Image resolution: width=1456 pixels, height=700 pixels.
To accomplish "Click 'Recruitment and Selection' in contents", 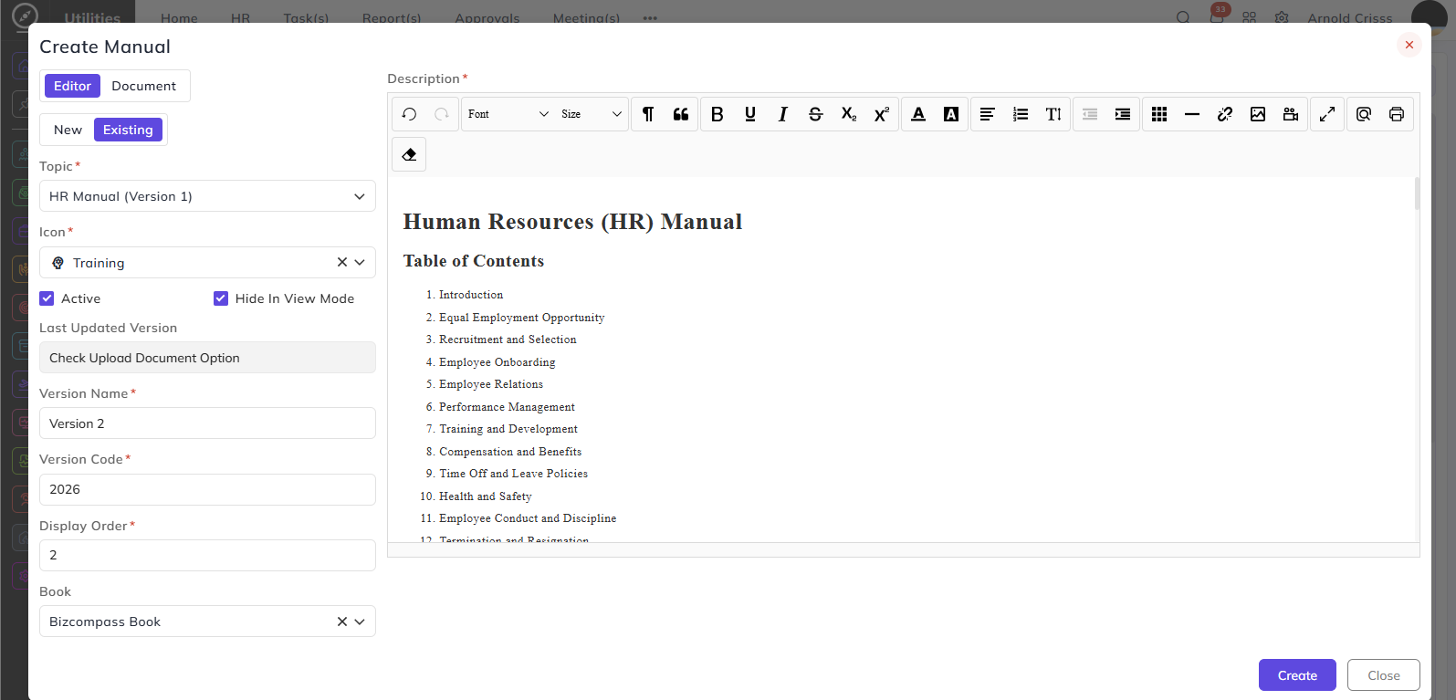I will (508, 340).
